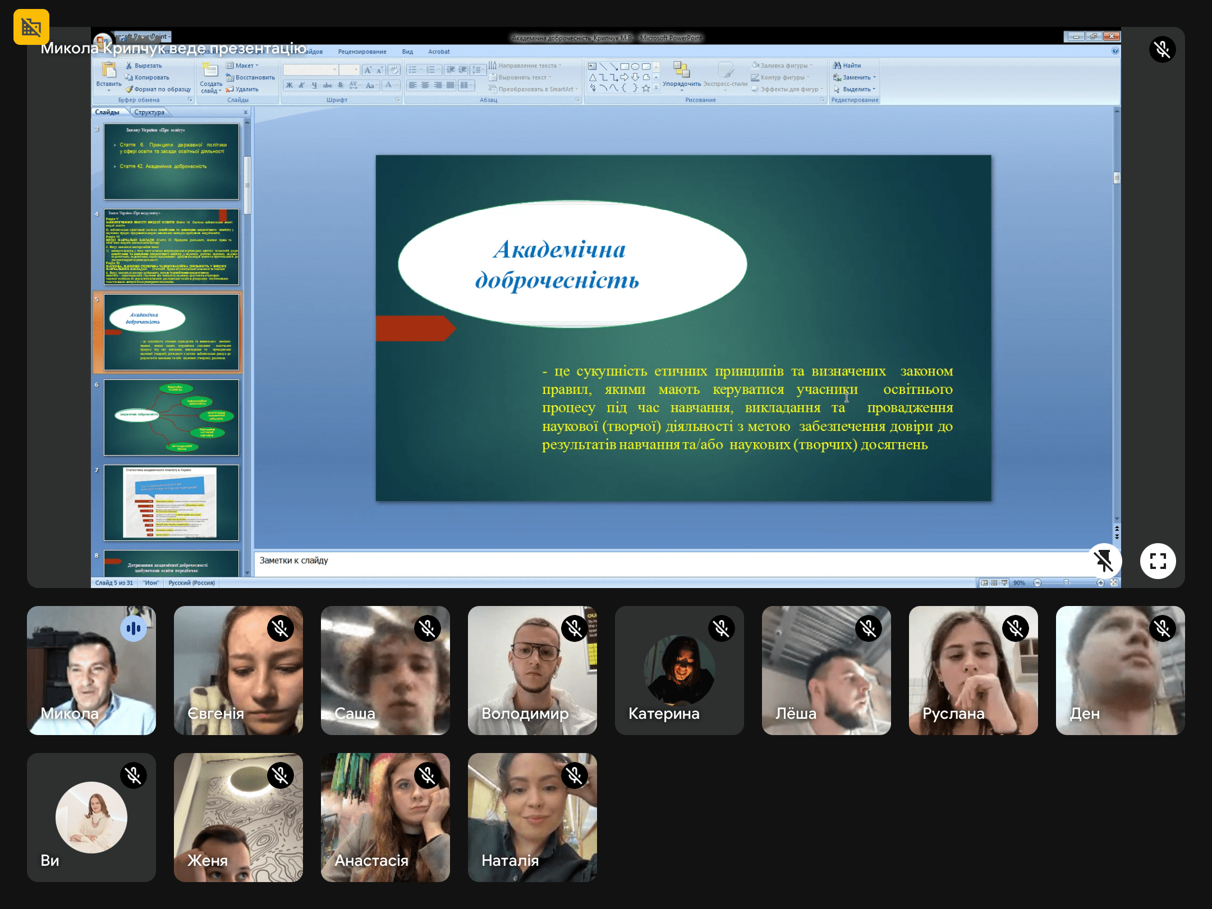1212x909 pixels.
Task: Click the yellow camera-off icon
Action: coord(31,26)
